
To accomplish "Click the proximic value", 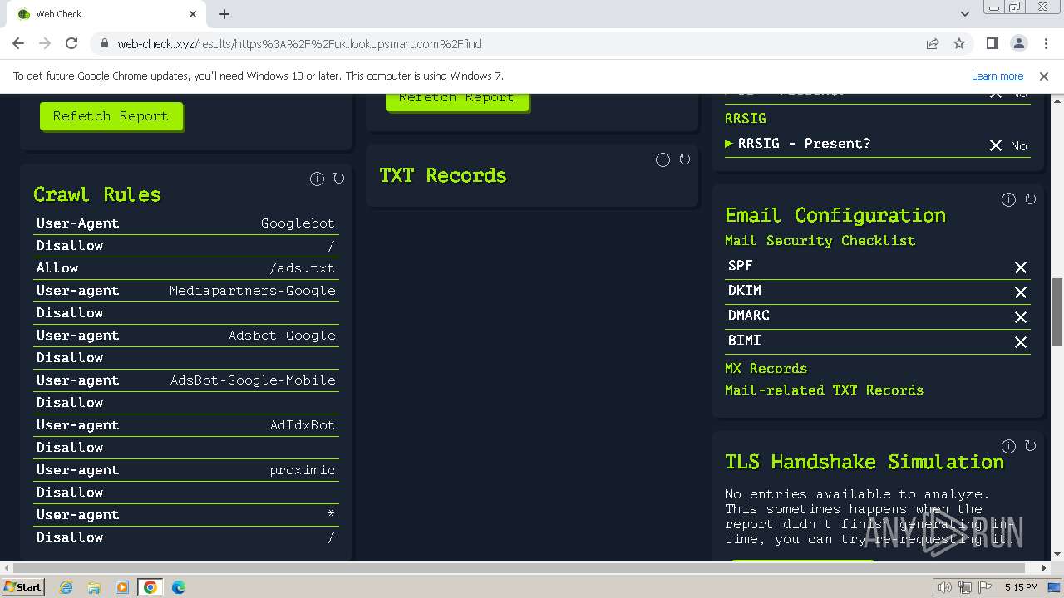I will click(x=303, y=470).
